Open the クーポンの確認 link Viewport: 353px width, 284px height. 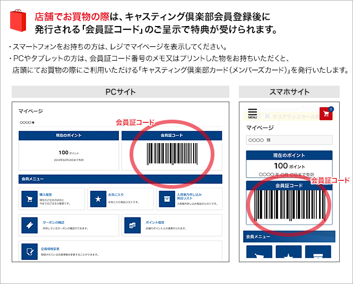point(54,222)
